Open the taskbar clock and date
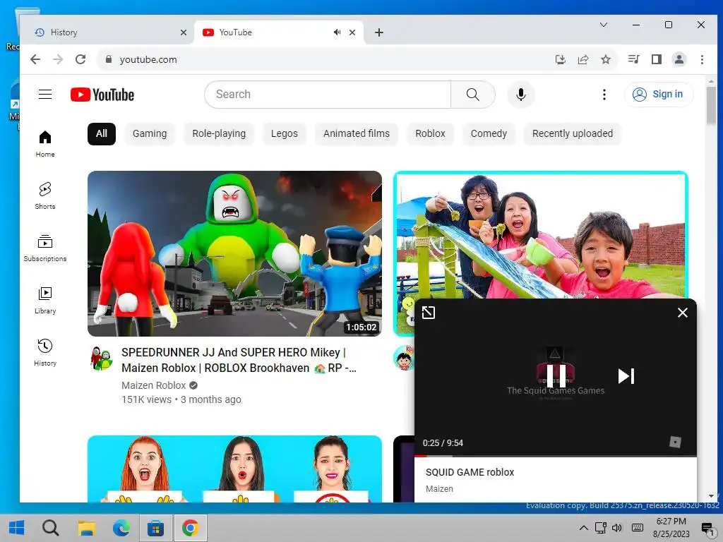Screen dimensions: 723x542 click(x=671, y=528)
